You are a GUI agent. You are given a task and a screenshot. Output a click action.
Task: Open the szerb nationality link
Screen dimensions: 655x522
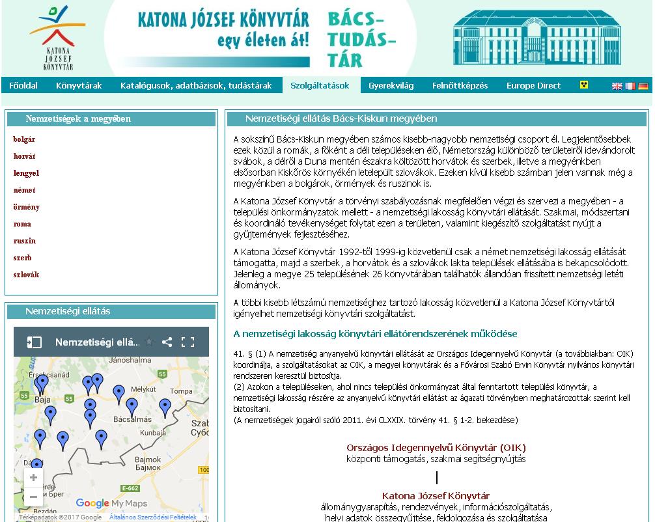tap(23, 258)
